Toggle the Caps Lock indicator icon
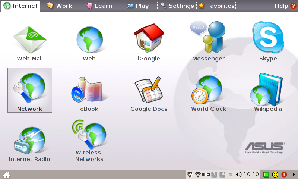 tap(222, 175)
